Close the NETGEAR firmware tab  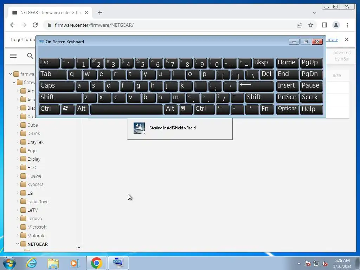click(x=86, y=13)
